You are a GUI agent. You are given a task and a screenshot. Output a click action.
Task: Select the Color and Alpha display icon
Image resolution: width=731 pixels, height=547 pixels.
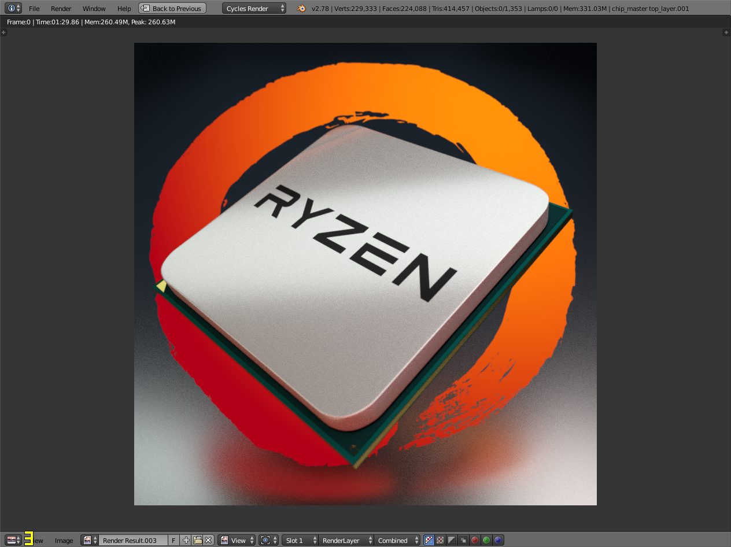pyautogui.click(x=429, y=540)
